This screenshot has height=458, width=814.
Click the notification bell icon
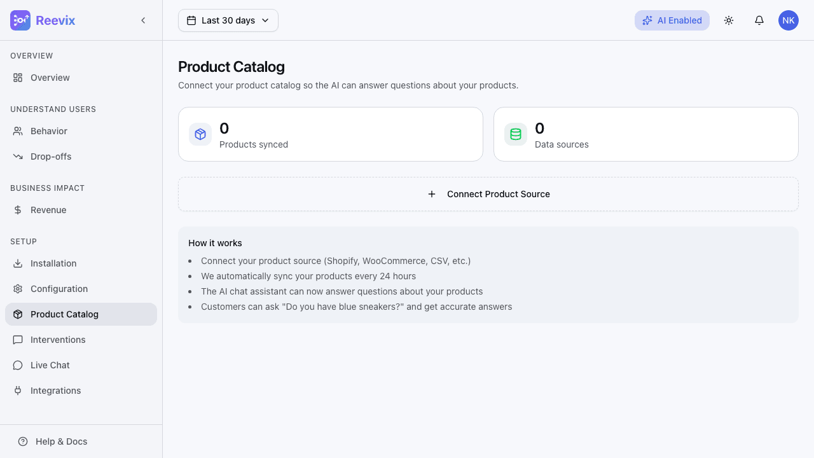click(759, 20)
